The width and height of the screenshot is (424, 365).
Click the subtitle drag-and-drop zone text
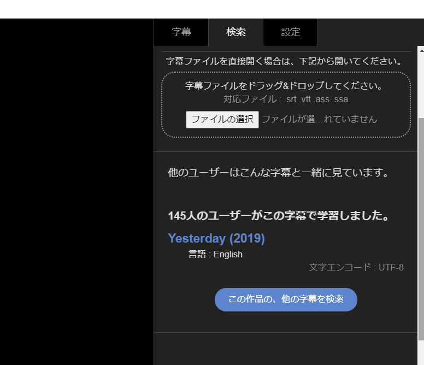click(284, 86)
